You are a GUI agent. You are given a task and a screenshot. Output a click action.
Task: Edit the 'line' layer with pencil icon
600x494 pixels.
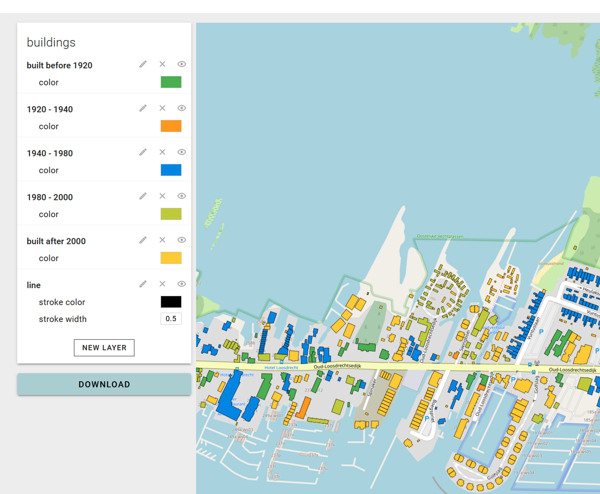pos(143,284)
